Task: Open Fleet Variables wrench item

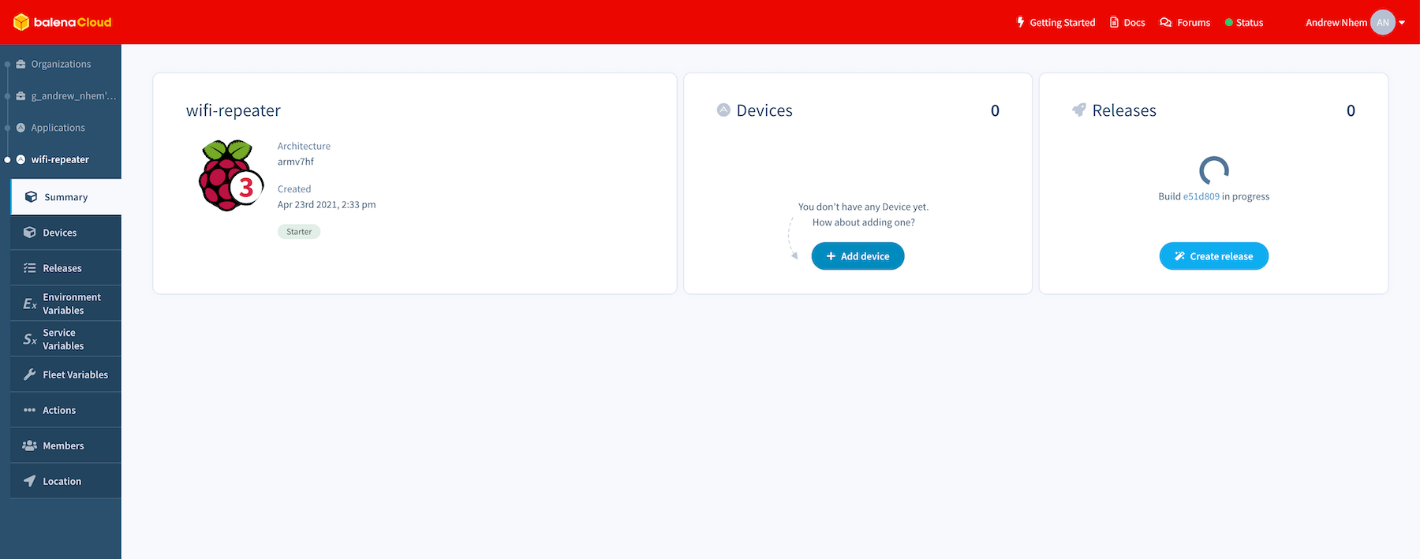Action: pos(75,375)
